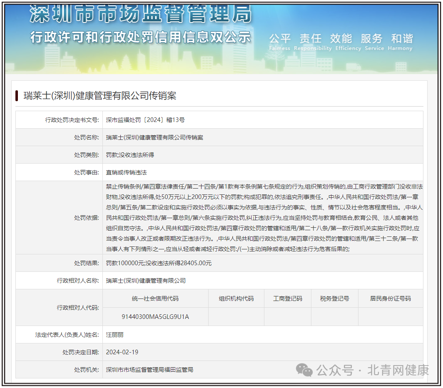Screen dimensions: 443x388
Task: Click the label 处罚决定日期:
Action: pyautogui.click(x=80, y=352)
